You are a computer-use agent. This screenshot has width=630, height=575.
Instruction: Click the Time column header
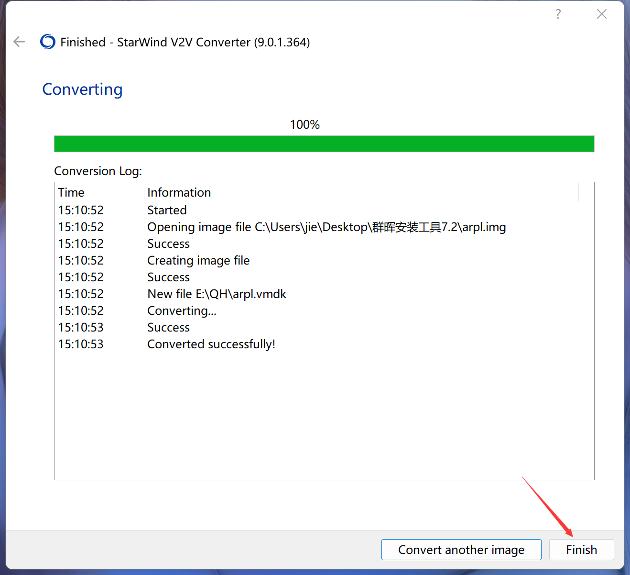pyautogui.click(x=99, y=192)
